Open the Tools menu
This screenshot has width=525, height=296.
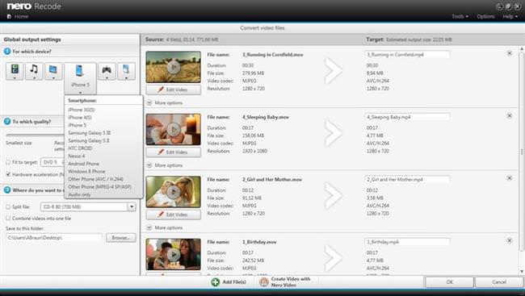coord(460,16)
